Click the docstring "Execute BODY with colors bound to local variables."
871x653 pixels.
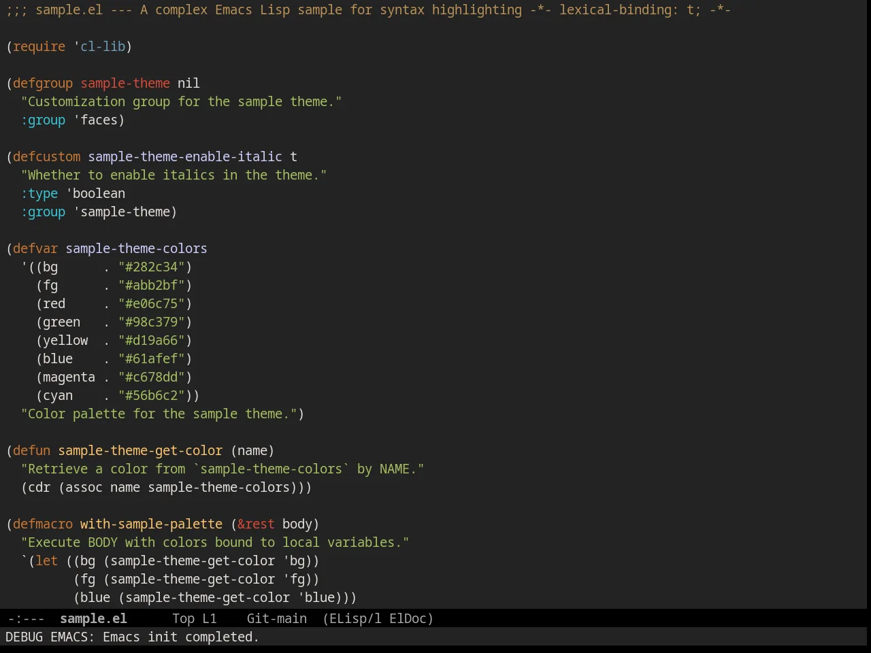coord(215,542)
